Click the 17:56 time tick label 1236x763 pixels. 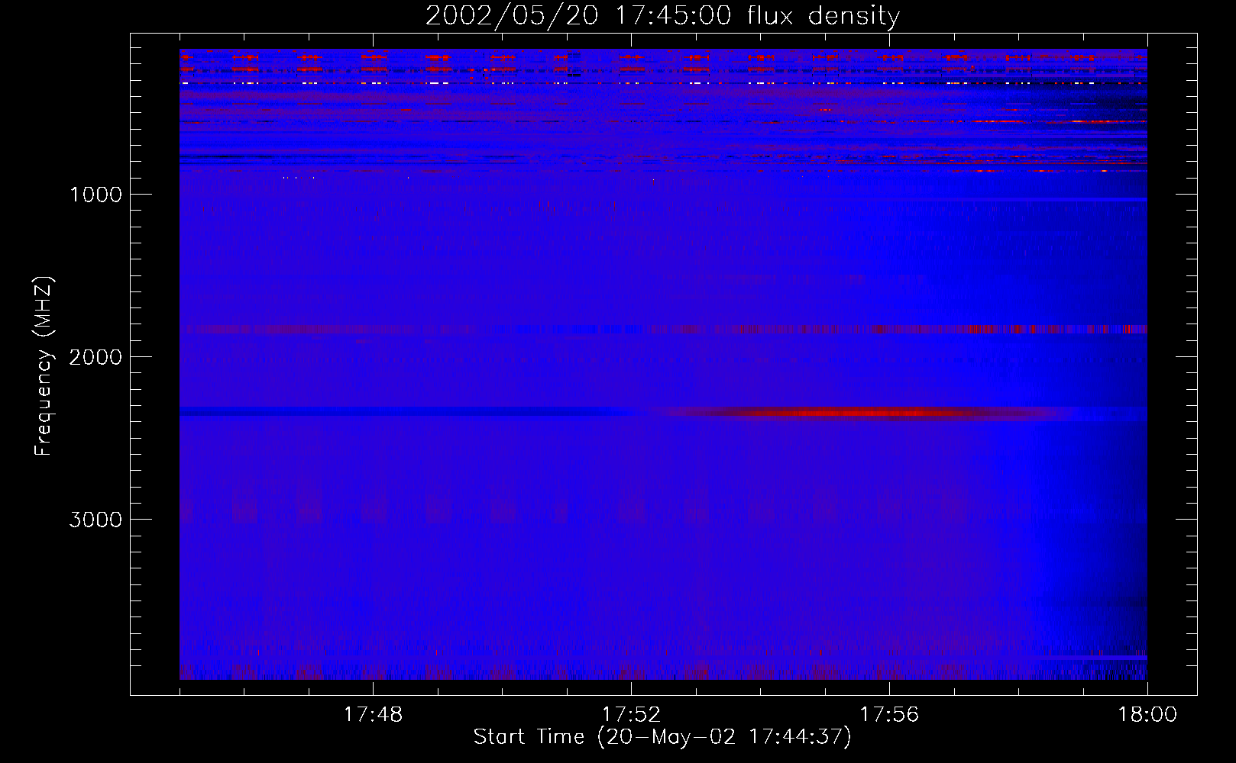coord(889,715)
